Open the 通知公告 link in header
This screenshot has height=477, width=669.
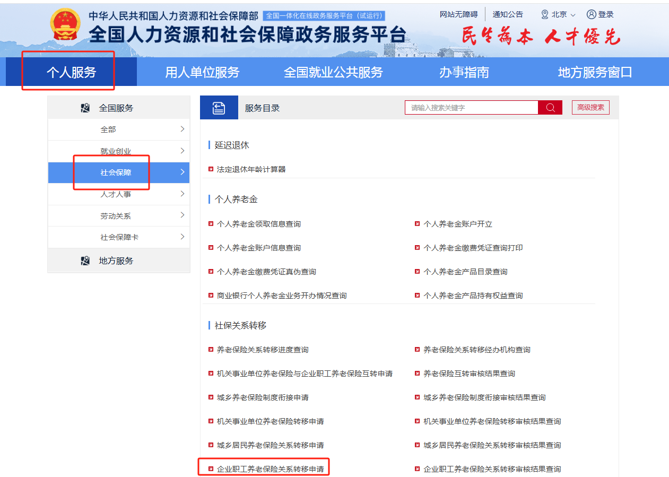pos(507,14)
